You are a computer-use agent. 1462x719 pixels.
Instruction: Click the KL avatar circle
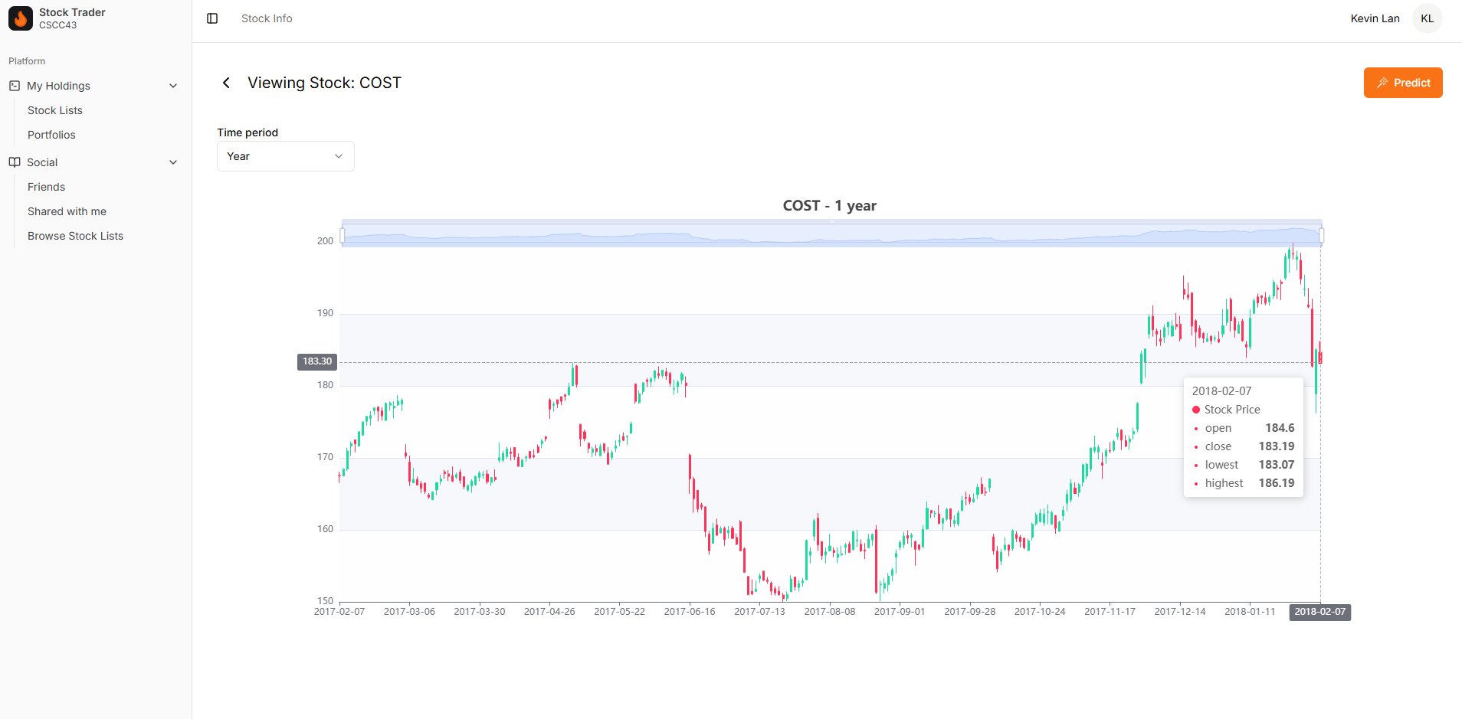[x=1427, y=18]
